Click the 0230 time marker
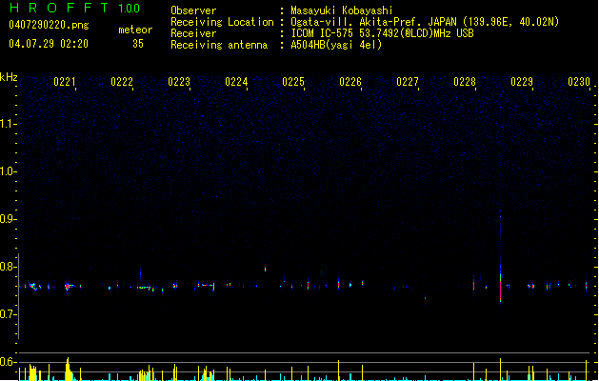599x381 pixels. (x=579, y=82)
